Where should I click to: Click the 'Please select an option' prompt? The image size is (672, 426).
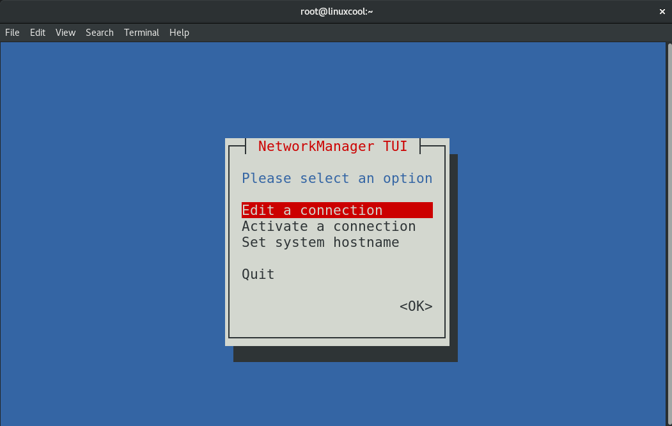[337, 178]
